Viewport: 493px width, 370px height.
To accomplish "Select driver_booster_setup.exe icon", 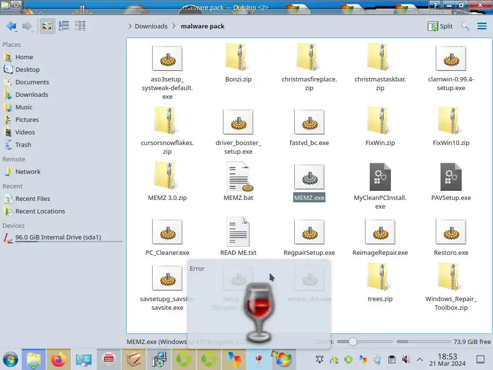I will tap(238, 122).
